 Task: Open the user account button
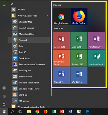4,88
